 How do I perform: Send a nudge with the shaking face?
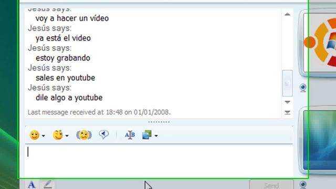click(x=84, y=135)
